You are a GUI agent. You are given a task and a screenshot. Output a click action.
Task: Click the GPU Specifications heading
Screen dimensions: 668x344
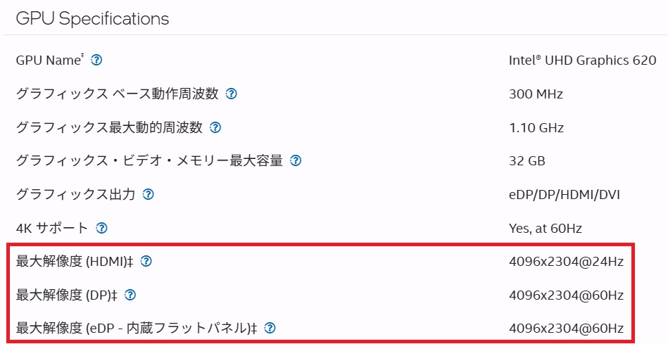(x=92, y=19)
